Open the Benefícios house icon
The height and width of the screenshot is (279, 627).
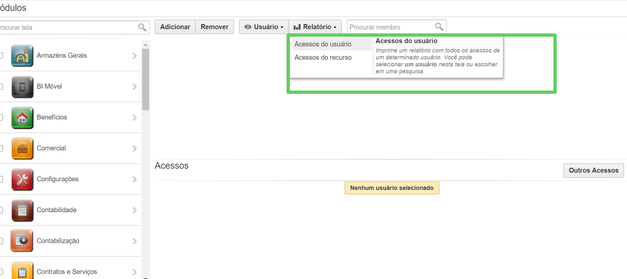point(22,118)
